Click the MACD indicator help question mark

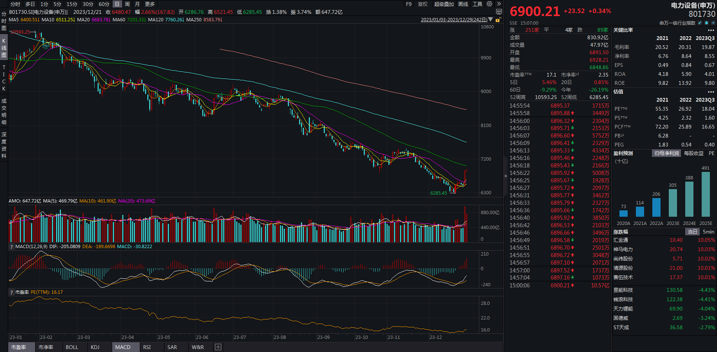click(x=12, y=247)
